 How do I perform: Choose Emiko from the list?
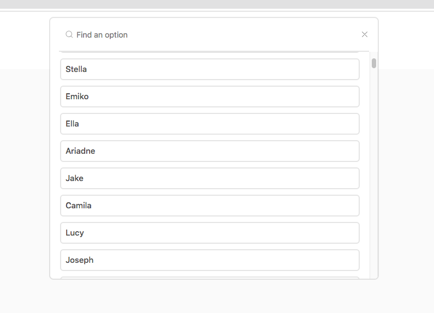click(x=210, y=97)
